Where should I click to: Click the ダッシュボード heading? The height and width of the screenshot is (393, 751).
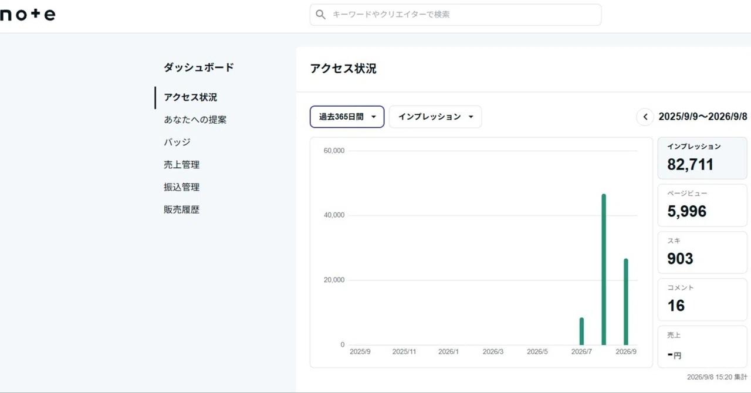click(x=199, y=67)
